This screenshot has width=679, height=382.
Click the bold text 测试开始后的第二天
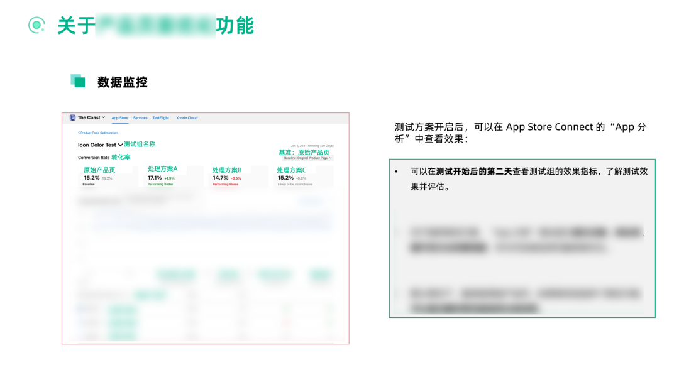pos(474,172)
